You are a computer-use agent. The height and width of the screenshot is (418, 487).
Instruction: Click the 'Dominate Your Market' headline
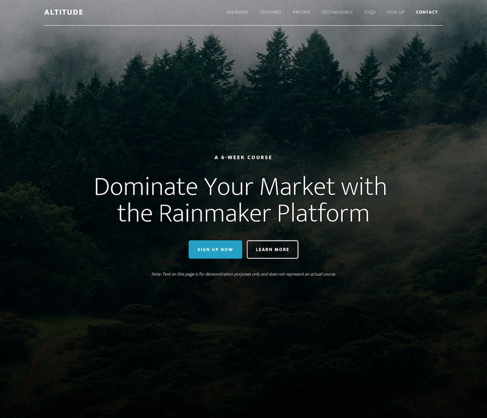(x=240, y=199)
